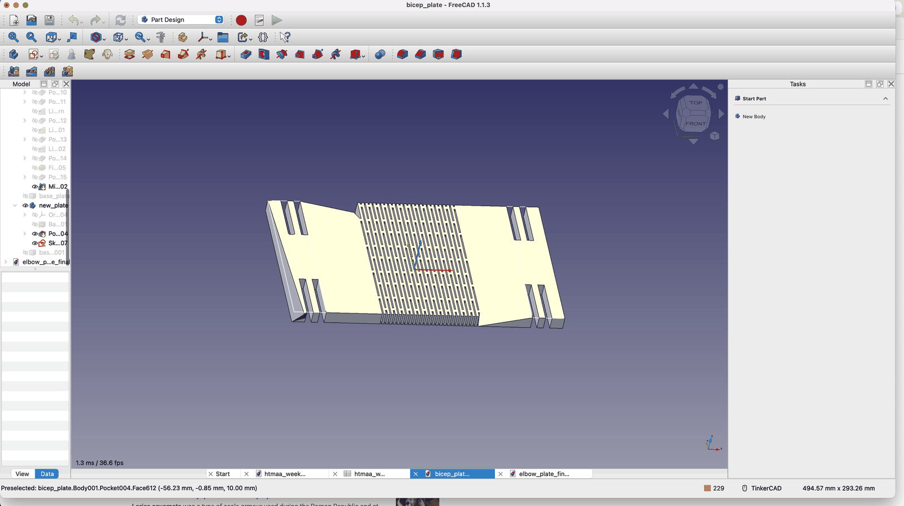Redo the last undone action
The image size is (904, 506).
tap(95, 20)
